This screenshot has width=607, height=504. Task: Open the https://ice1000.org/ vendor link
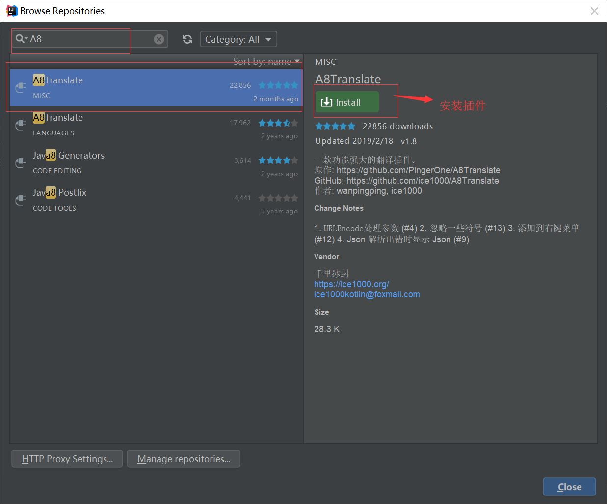(x=351, y=284)
